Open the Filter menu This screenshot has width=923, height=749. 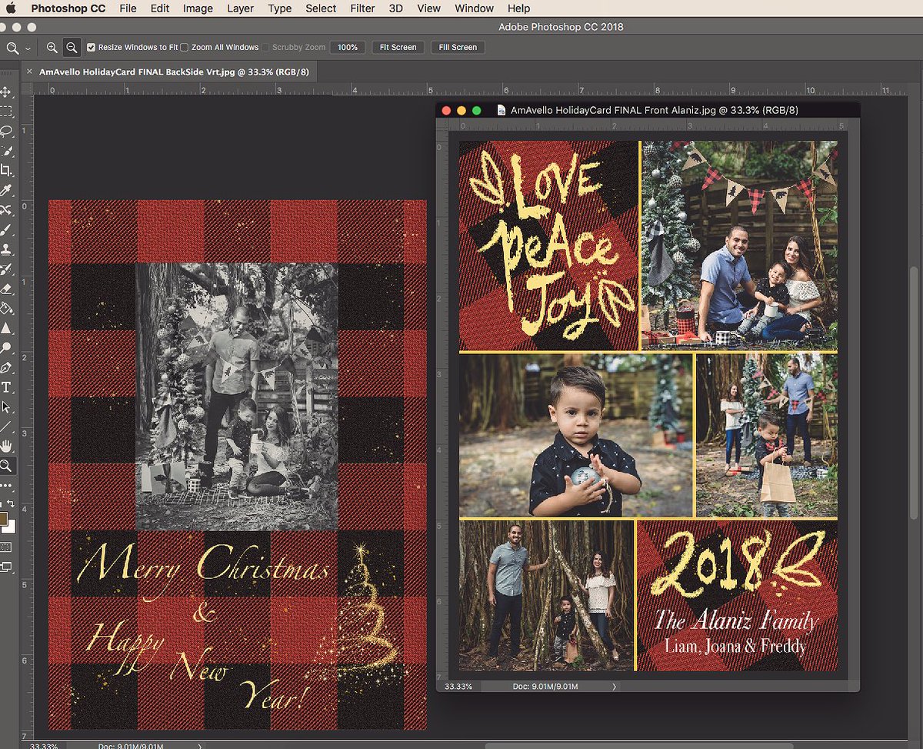[362, 8]
